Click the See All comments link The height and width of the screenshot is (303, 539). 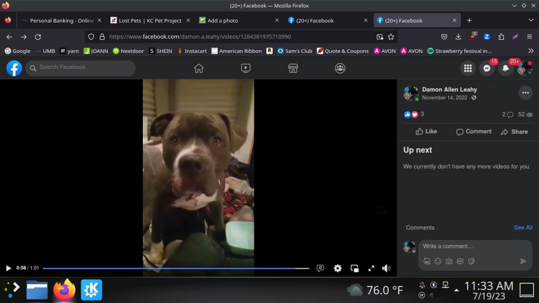(523, 228)
